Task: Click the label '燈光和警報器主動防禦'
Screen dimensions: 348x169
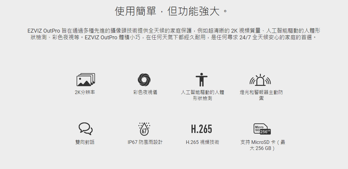Action: [261, 95]
